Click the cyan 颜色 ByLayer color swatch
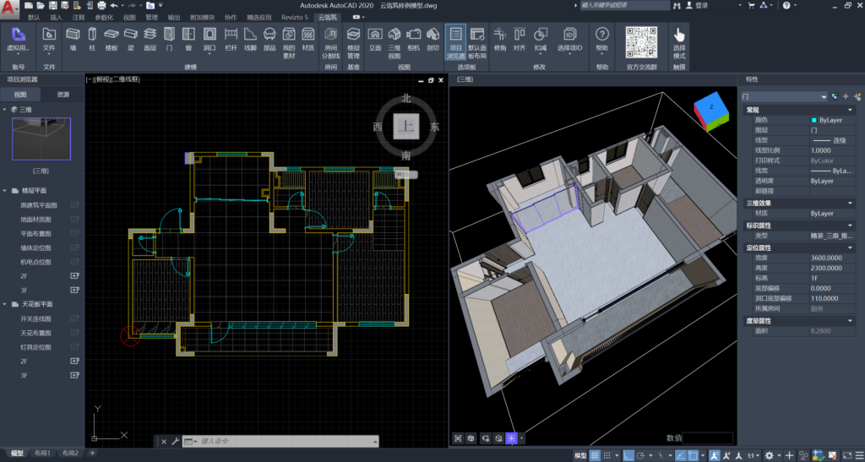 coord(814,120)
